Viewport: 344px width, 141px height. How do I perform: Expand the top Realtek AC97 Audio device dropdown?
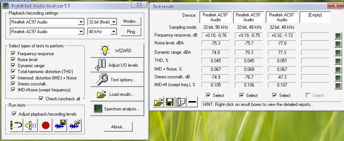(x=81, y=22)
